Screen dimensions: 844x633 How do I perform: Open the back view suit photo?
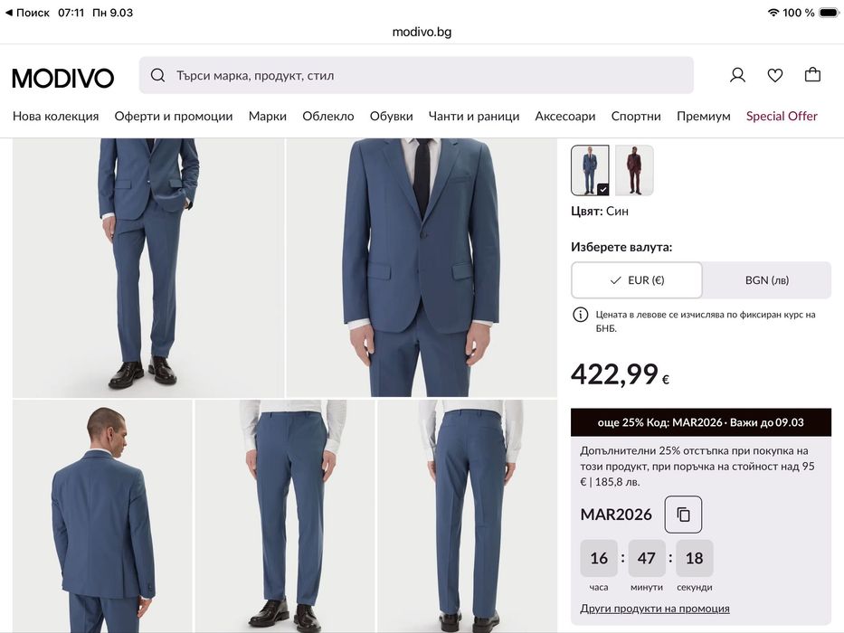[102, 515]
